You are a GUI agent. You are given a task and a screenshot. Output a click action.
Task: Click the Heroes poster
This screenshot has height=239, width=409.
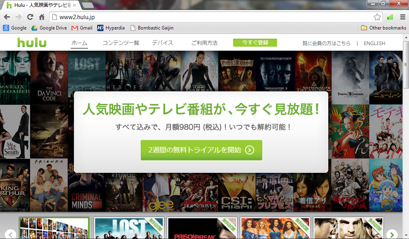[124, 71]
